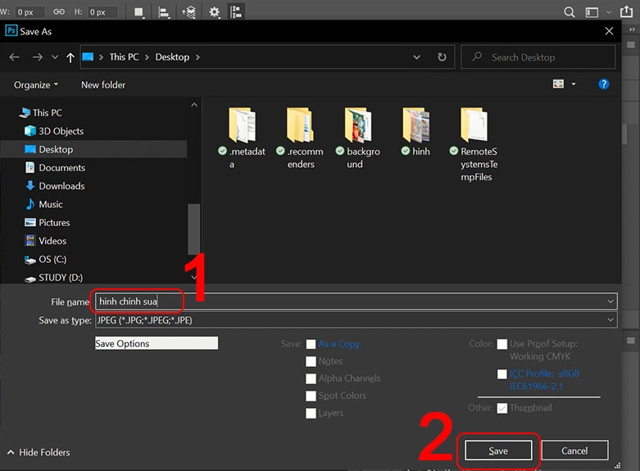This screenshot has height=471, width=640.
Task: Toggle the ICC Profile sRGB checkbox
Action: pyautogui.click(x=502, y=374)
